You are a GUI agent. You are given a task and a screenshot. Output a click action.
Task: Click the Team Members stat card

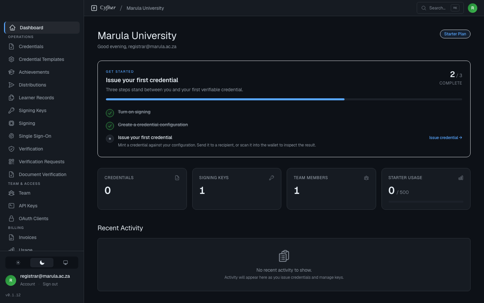pos(331,189)
